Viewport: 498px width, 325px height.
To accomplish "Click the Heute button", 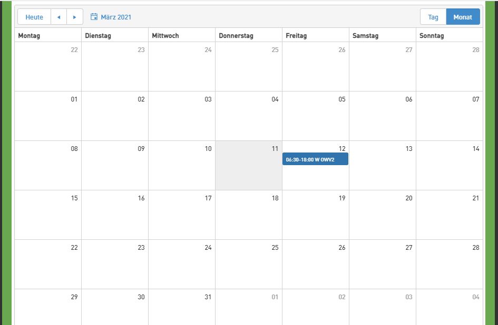I will click(x=34, y=17).
